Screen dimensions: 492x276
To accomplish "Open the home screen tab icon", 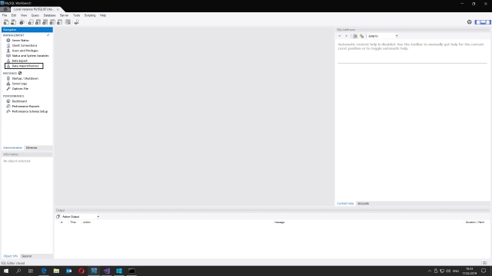I will coord(5,9).
